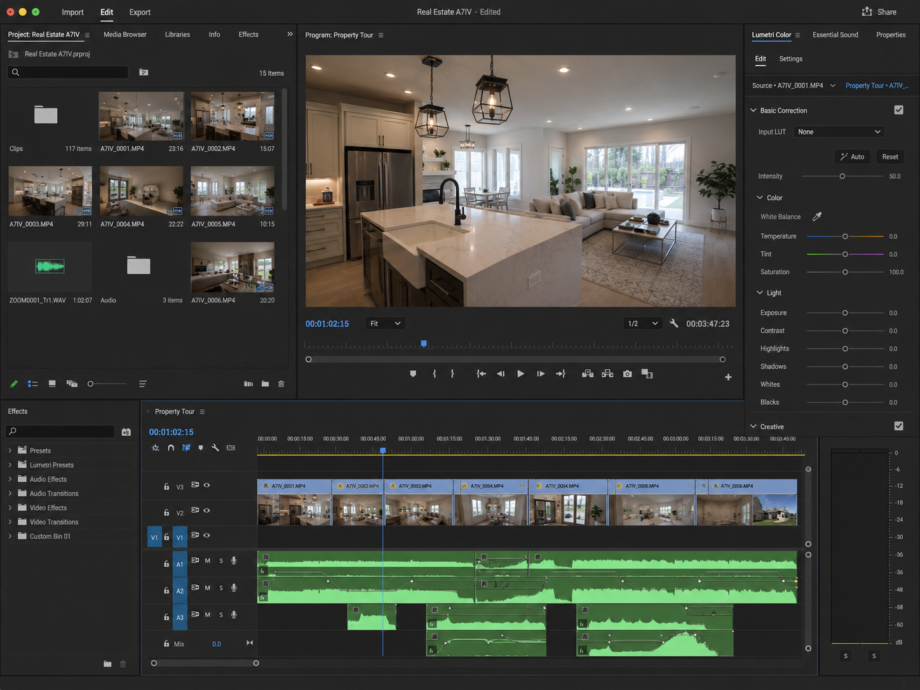Screen dimensions: 920x690
Task: Select A7IV_0003.MP4 thumbnail in Project
Action: 50,191
